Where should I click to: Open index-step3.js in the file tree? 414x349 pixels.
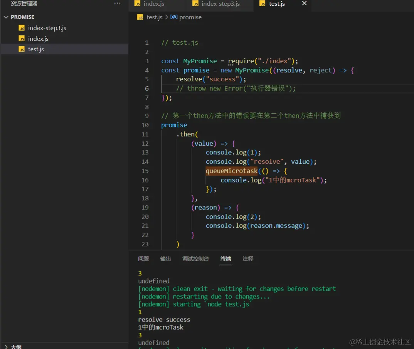[x=47, y=28]
